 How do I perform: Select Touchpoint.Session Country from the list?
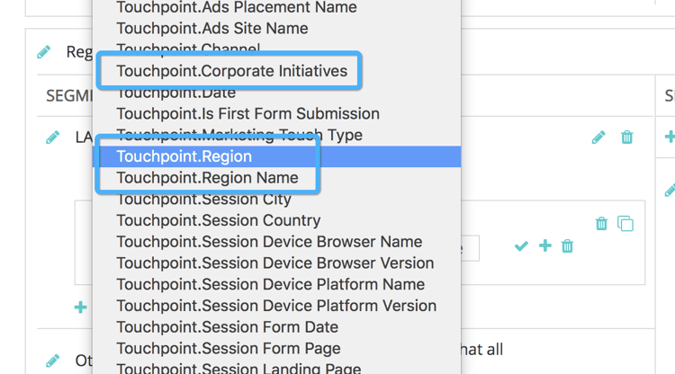[219, 220]
